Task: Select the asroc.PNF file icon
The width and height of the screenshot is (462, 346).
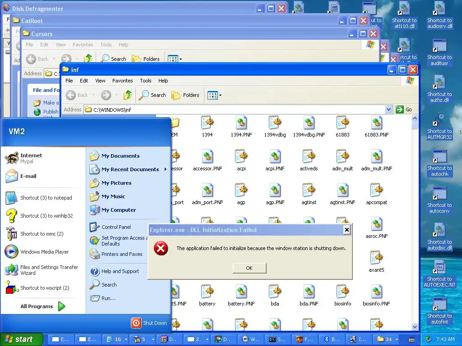Action: tap(377, 224)
